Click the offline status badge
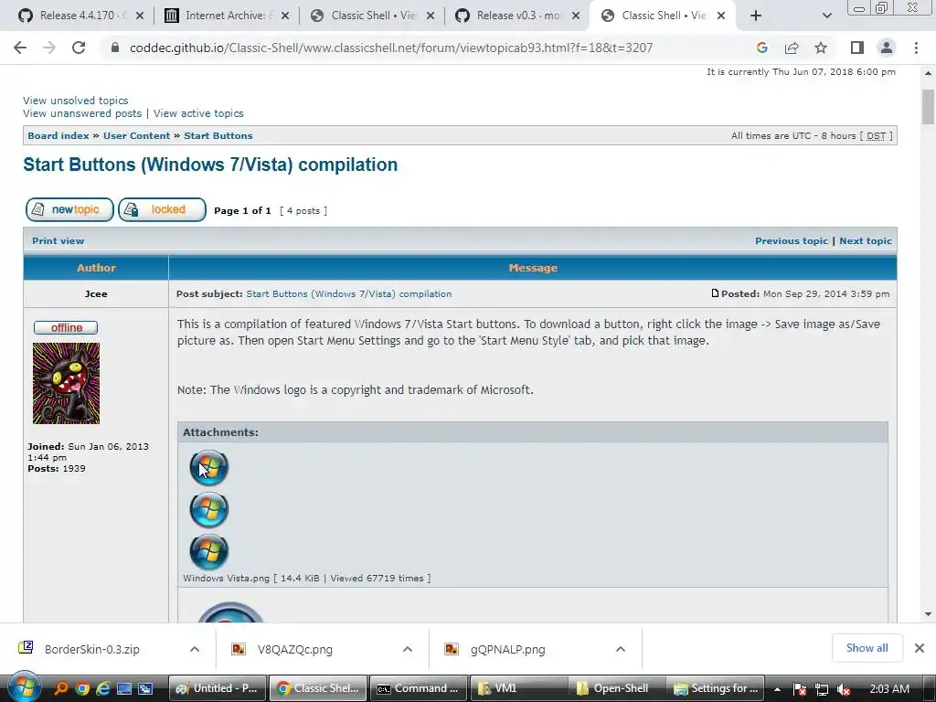 point(66,328)
